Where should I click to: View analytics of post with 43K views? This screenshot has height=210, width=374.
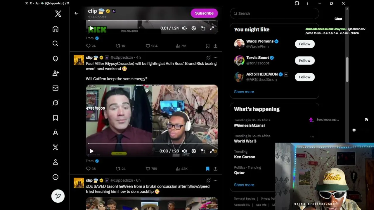click(x=181, y=169)
